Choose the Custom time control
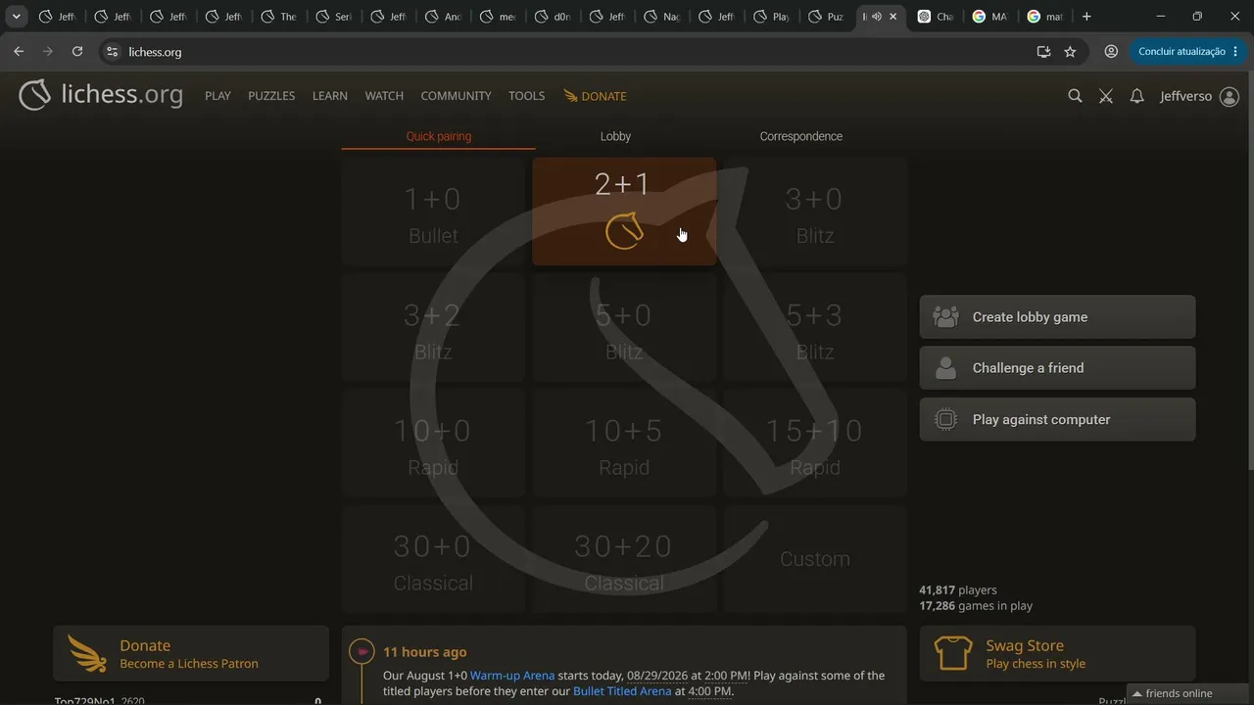This screenshot has width=1254, height=705. tap(815, 559)
